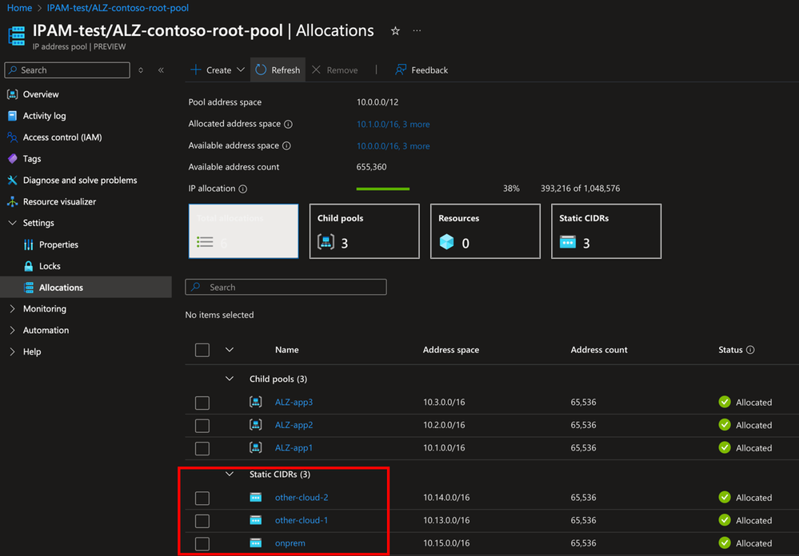Click the Properties sliders icon
This screenshot has height=556, width=799.
tap(29, 245)
